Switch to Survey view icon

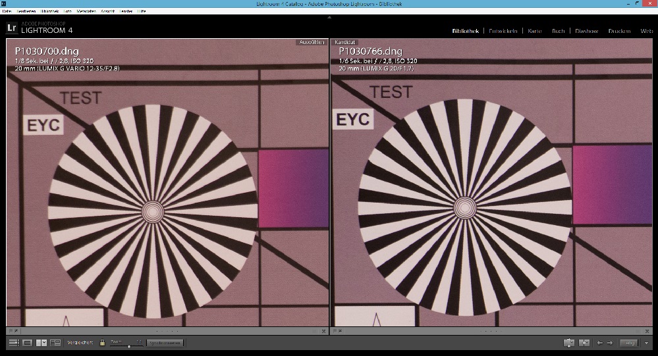(x=55, y=343)
